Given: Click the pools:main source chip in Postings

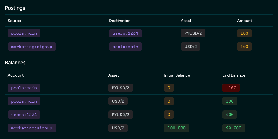Looking at the screenshot, I should click(x=24, y=33).
